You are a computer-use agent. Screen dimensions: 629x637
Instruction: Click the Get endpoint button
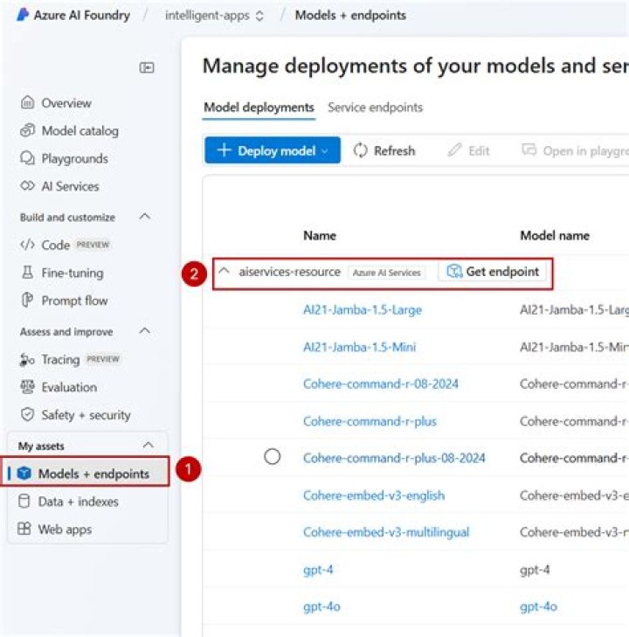pyautogui.click(x=493, y=272)
